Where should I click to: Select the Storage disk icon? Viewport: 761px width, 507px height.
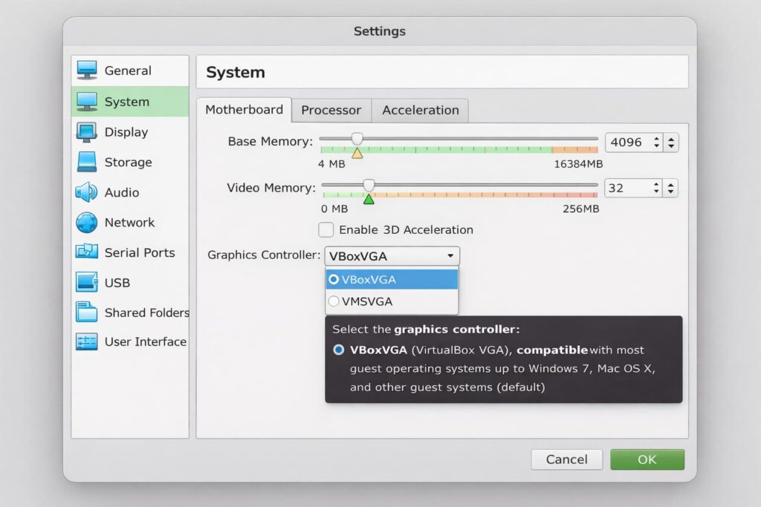coord(87,162)
